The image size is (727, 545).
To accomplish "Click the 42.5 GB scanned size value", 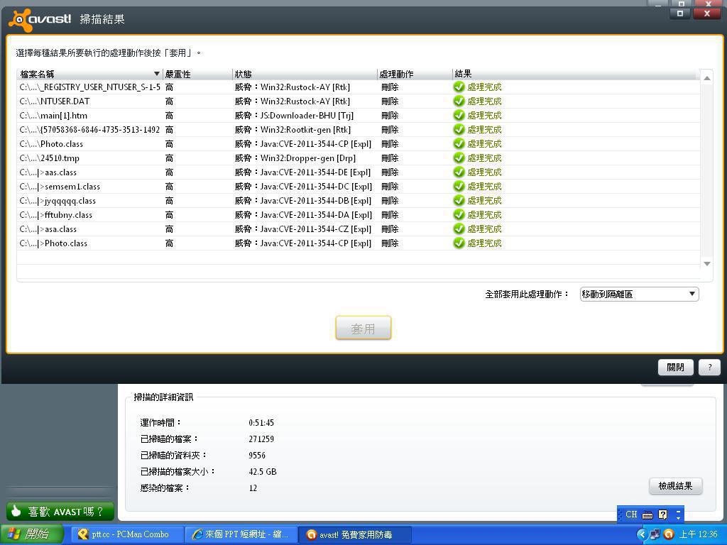I will tap(263, 472).
